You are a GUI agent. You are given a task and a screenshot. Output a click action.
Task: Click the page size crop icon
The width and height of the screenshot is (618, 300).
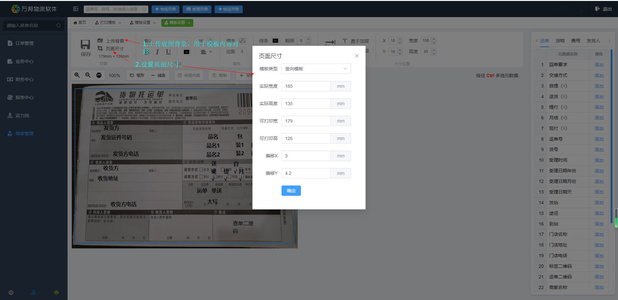(x=100, y=48)
